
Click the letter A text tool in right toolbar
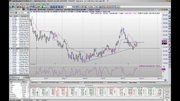point(170,38)
